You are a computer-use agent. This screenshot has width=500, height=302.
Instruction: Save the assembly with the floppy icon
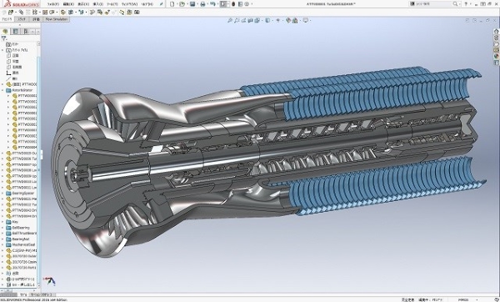192,4
